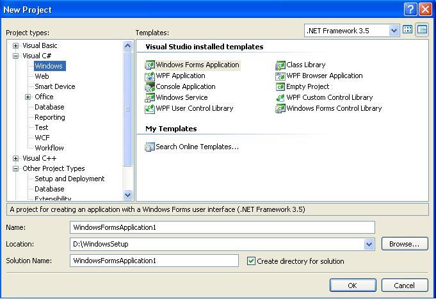Select Database under Other Project Types
The width and height of the screenshot is (436, 299).
49,189
